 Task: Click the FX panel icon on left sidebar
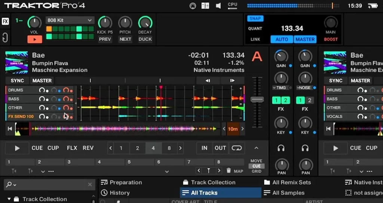point(5,21)
